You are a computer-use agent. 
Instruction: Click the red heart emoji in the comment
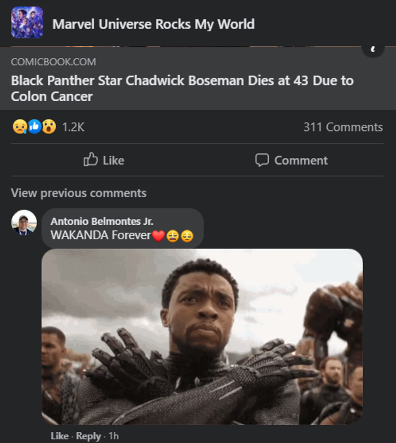pos(158,236)
